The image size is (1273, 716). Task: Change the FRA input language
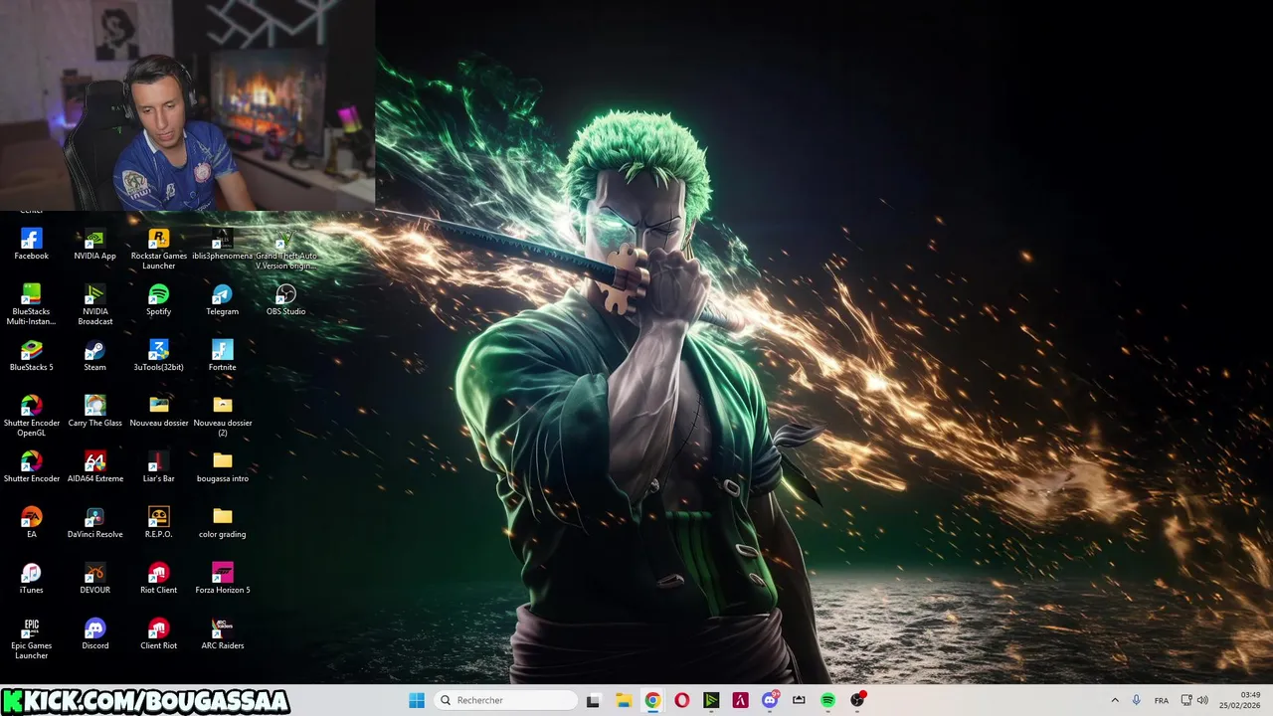(x=1162, y=700)
